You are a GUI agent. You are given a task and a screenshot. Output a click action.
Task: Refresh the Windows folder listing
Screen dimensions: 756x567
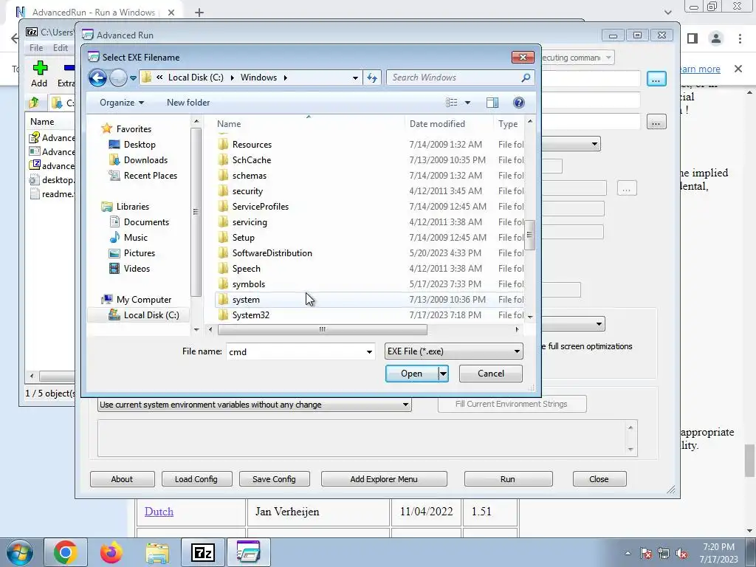(x=372, y=78)
